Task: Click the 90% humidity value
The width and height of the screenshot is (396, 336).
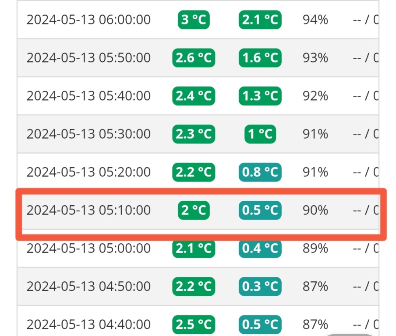Action: 315,210
